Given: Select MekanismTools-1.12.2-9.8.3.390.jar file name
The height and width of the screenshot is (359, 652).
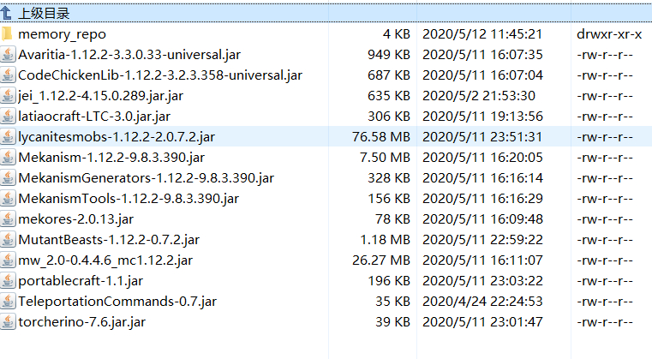Looking at the screenshot, I should [x=129, y=199].
